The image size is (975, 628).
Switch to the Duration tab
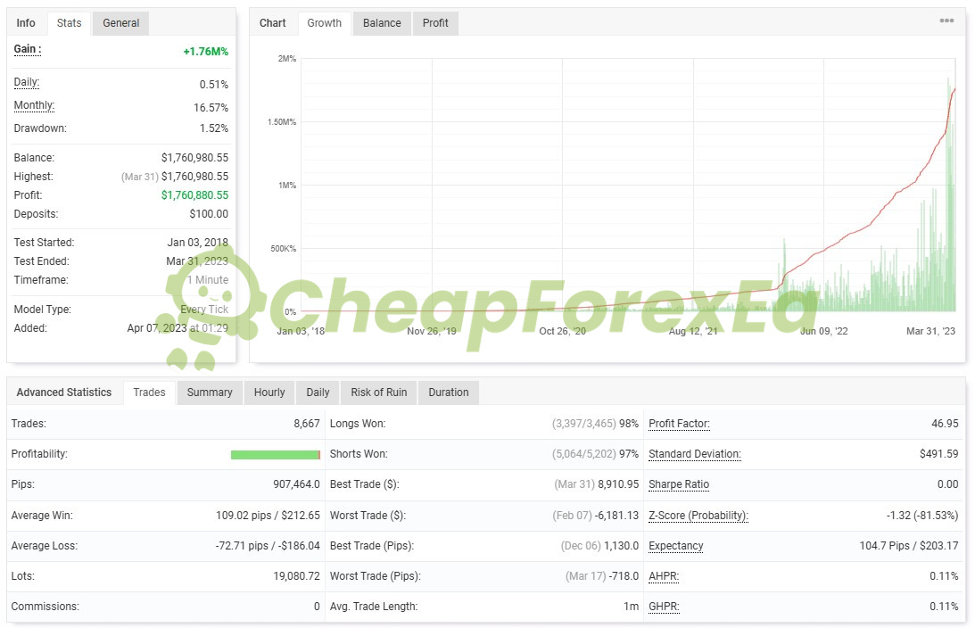(x=449, y=392)
